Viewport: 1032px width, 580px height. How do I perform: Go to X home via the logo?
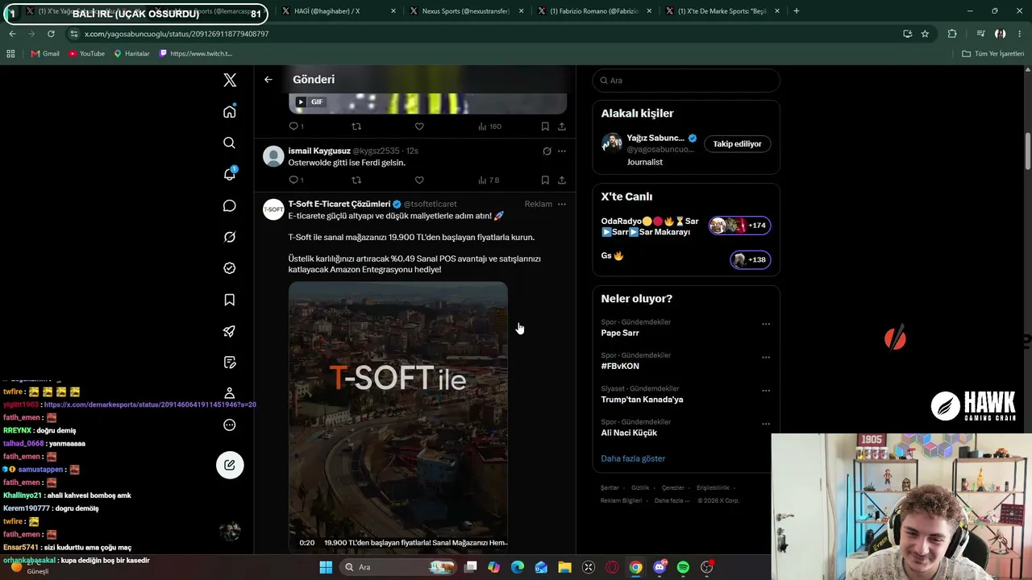click(x=230, y=80)
